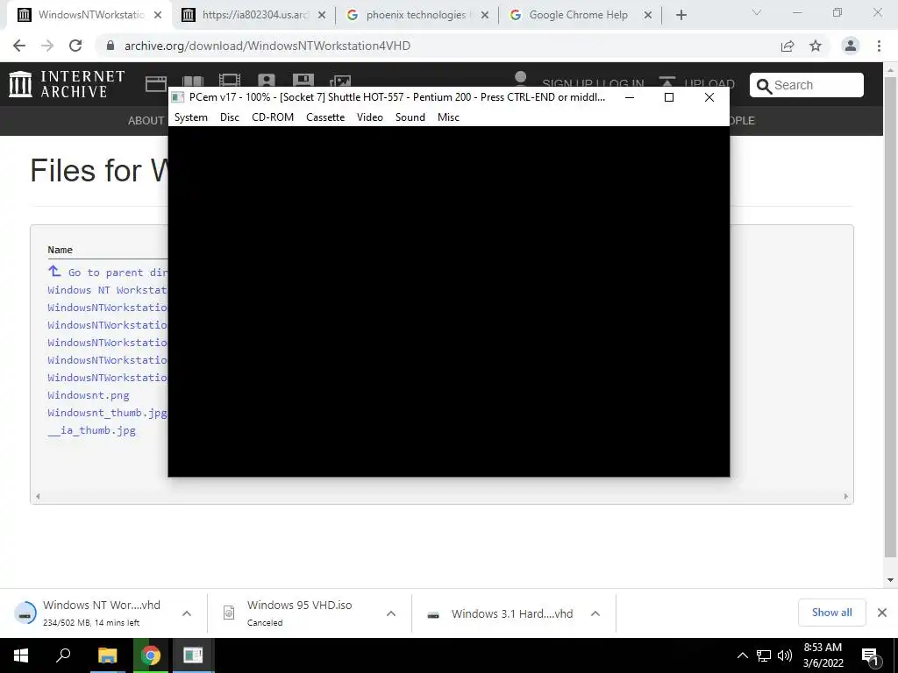Screen dimensions: 898x673
Task: Click the Chrome forward arrow
Action: [x=47, y=46]
